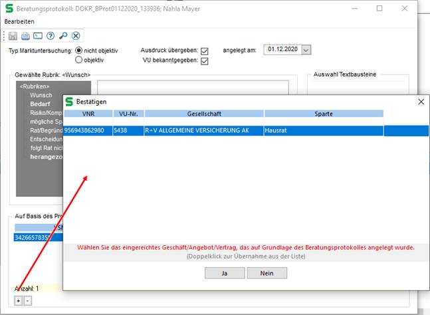Remove entry with the minus button
This screenshot has width=430, height=315.
coord(27,301)
